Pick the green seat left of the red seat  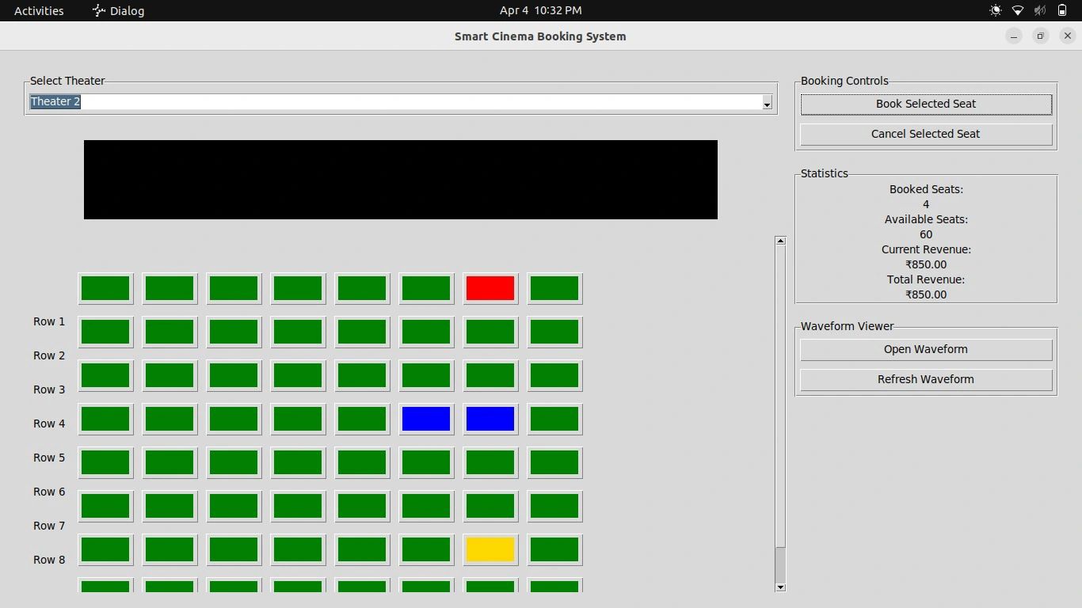426,288
